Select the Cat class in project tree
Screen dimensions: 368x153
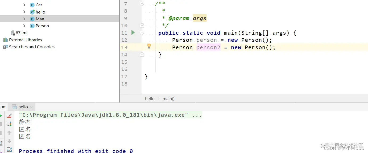(x=39, y=5)
